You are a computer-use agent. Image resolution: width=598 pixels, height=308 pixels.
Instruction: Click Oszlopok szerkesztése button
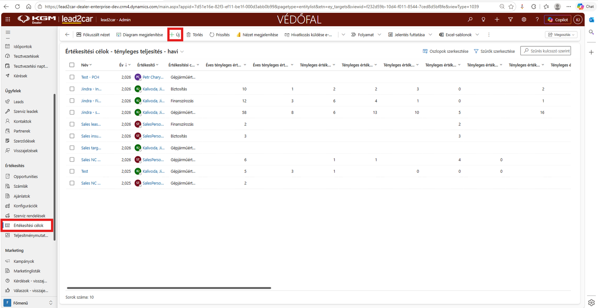coord(446,51)
